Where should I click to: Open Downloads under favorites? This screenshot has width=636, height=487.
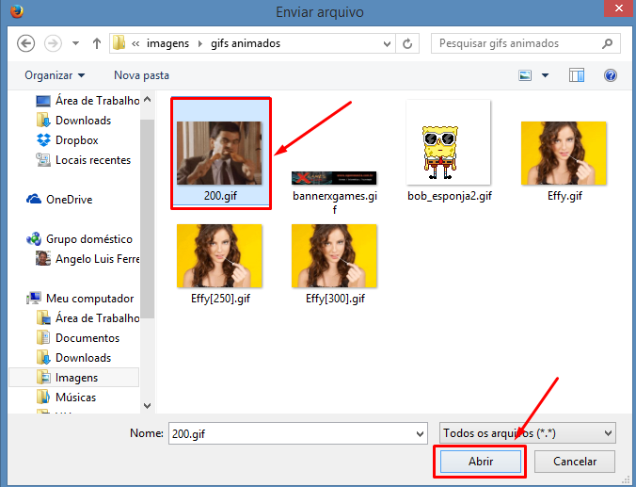(x=73, y=121)
